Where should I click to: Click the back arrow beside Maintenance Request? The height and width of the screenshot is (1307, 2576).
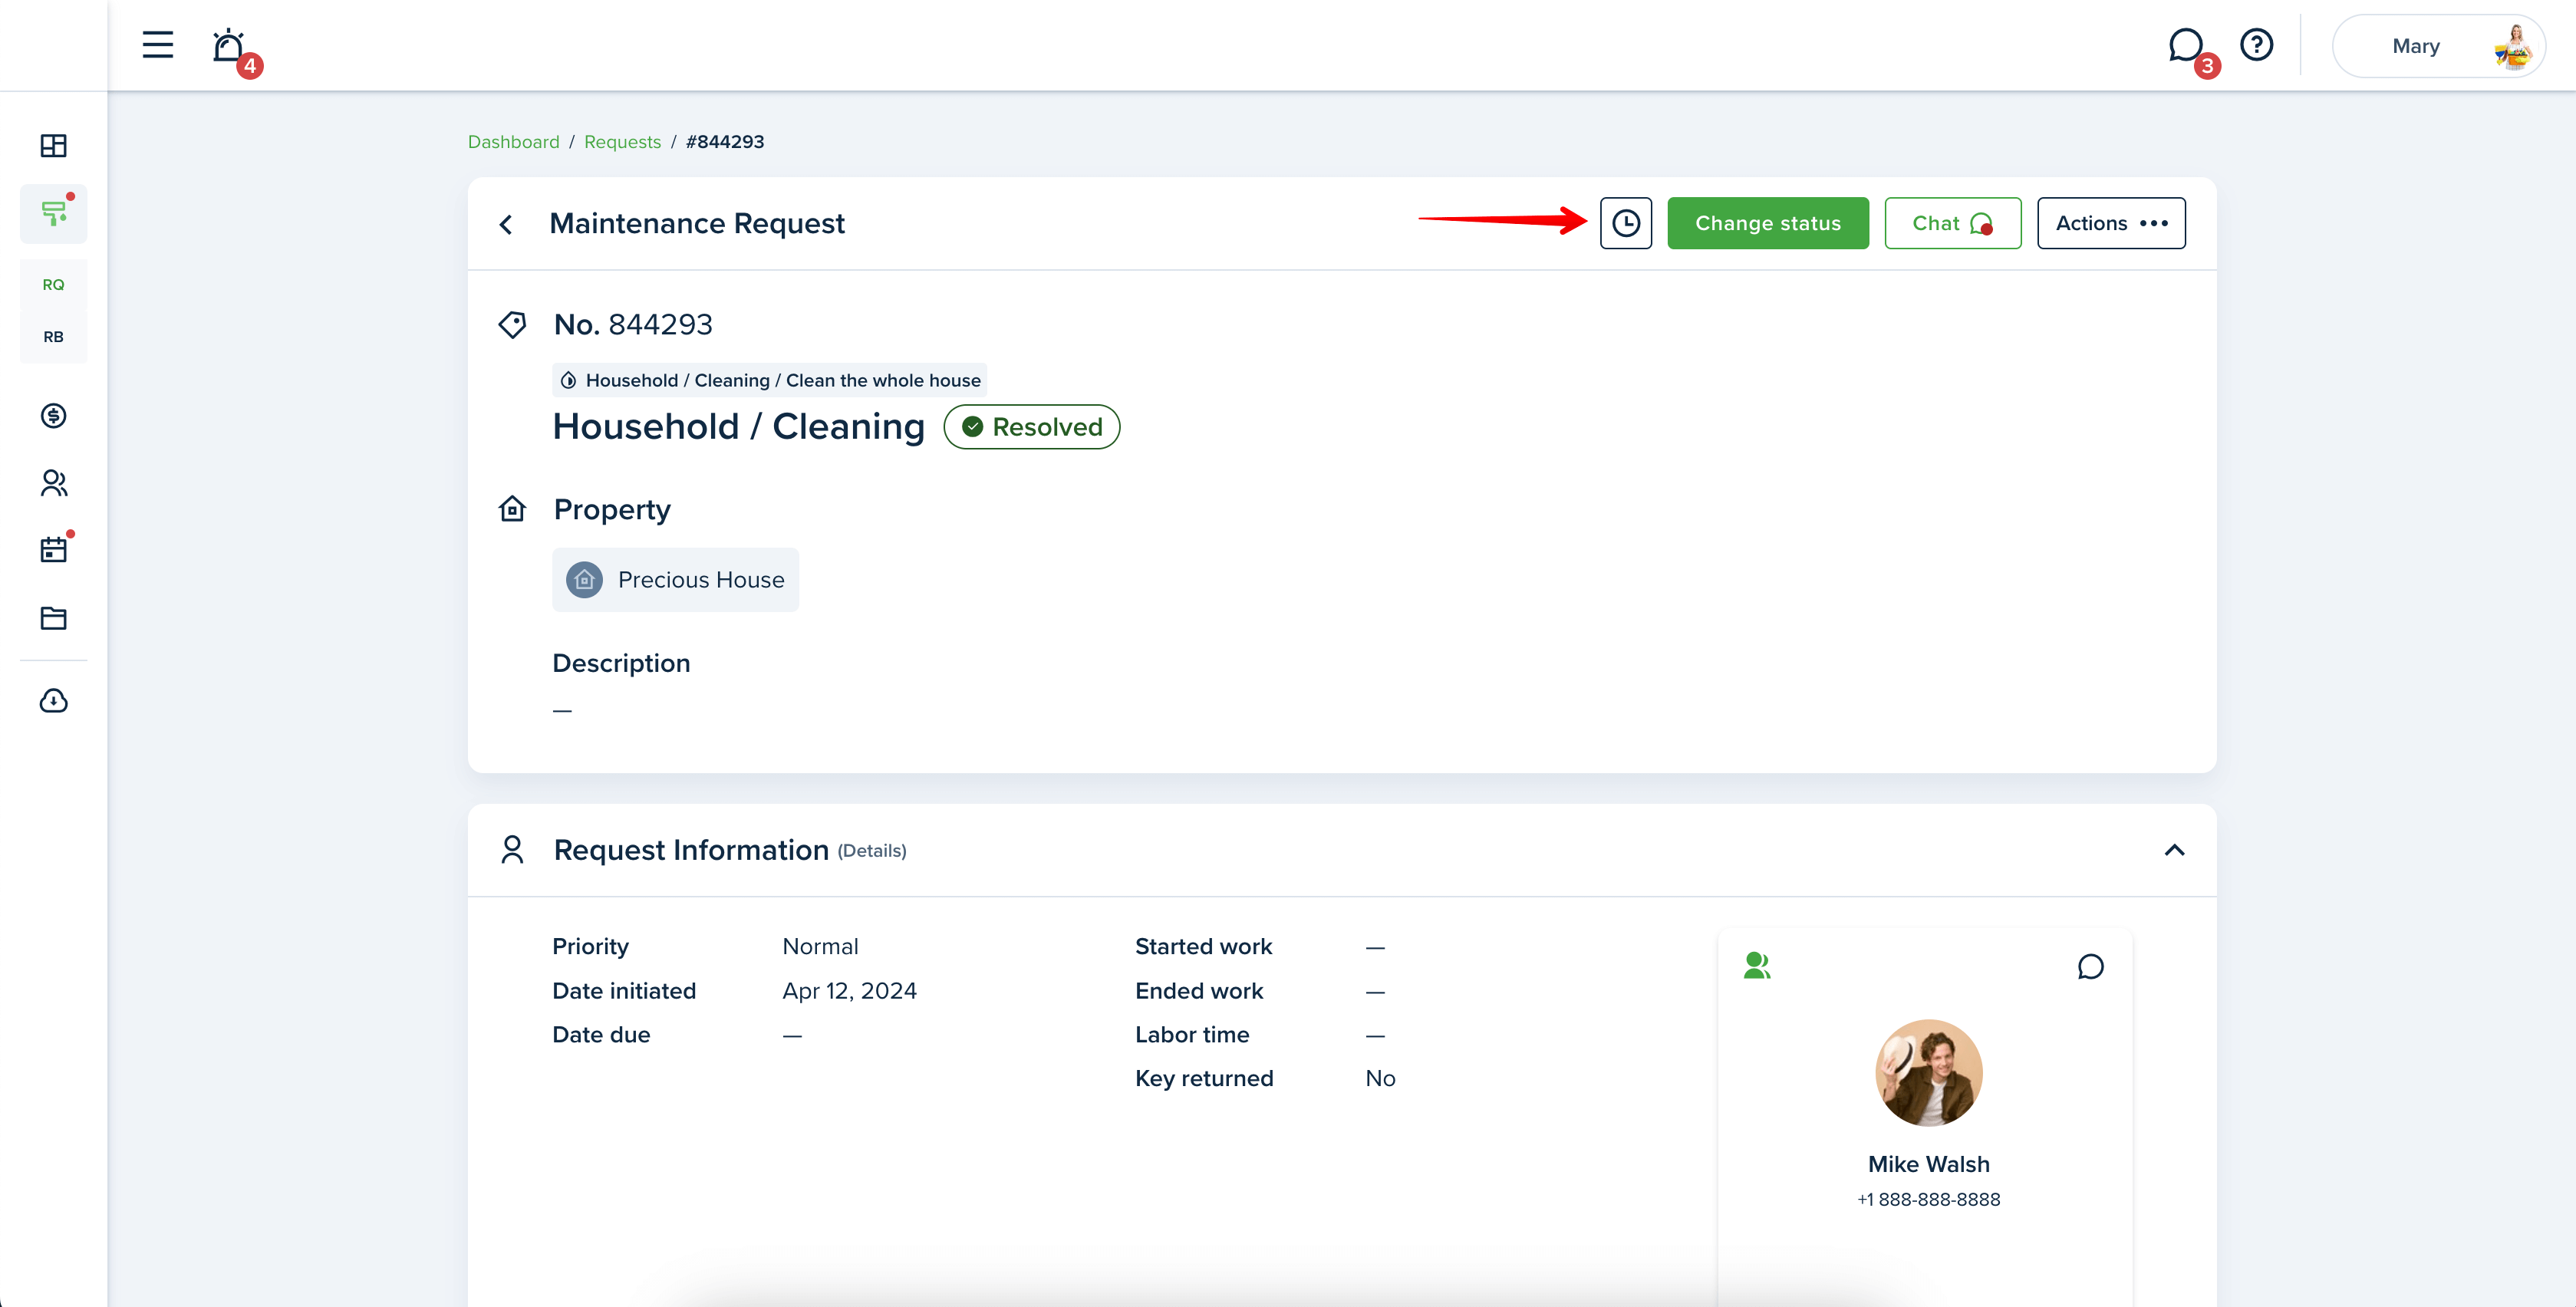tap(506, 224)
